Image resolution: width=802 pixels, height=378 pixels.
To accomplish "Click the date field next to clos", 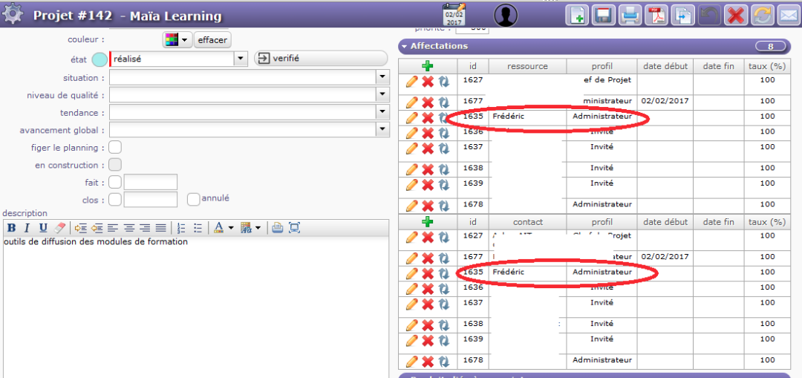I will tap(150, 200).
